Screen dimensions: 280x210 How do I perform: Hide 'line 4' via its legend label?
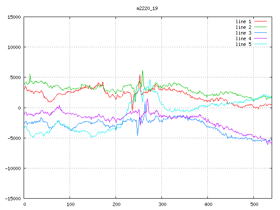click(x=243, y=38)
